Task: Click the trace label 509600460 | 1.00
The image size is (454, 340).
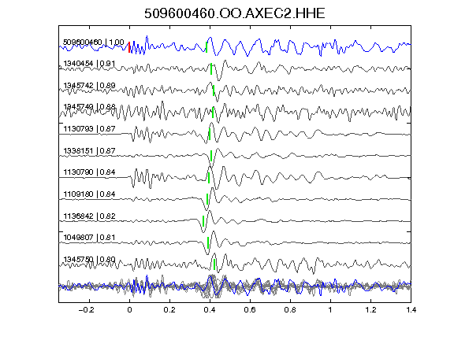Action: [94, 42]
